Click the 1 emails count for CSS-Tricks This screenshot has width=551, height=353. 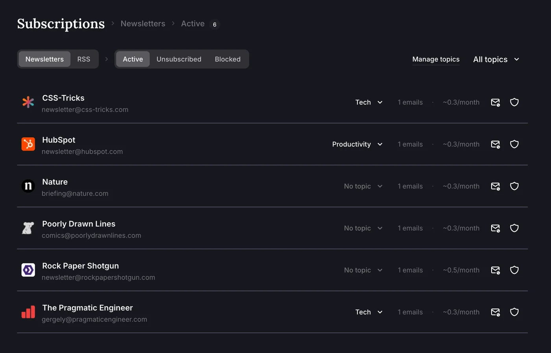click(x=410, y=102)
